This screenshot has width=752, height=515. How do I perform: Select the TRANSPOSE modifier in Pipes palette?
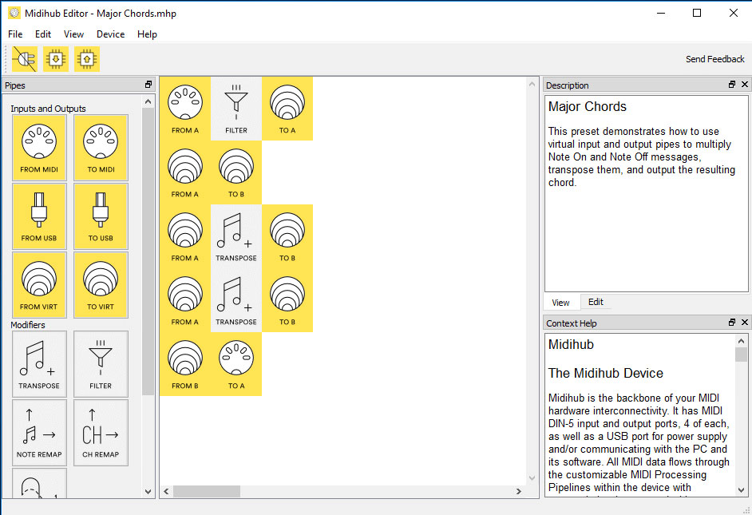39,364
